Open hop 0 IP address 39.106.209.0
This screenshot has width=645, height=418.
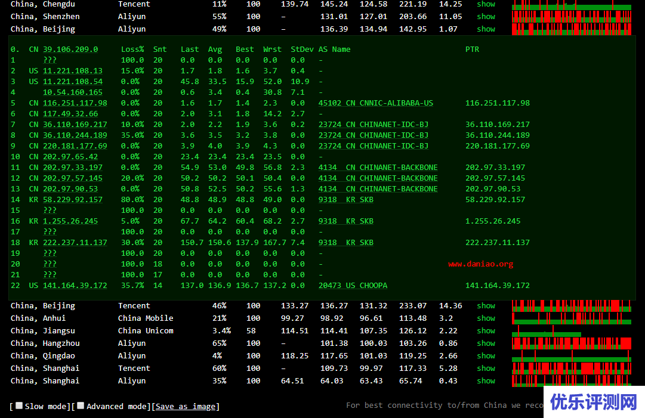click(70, 49)
